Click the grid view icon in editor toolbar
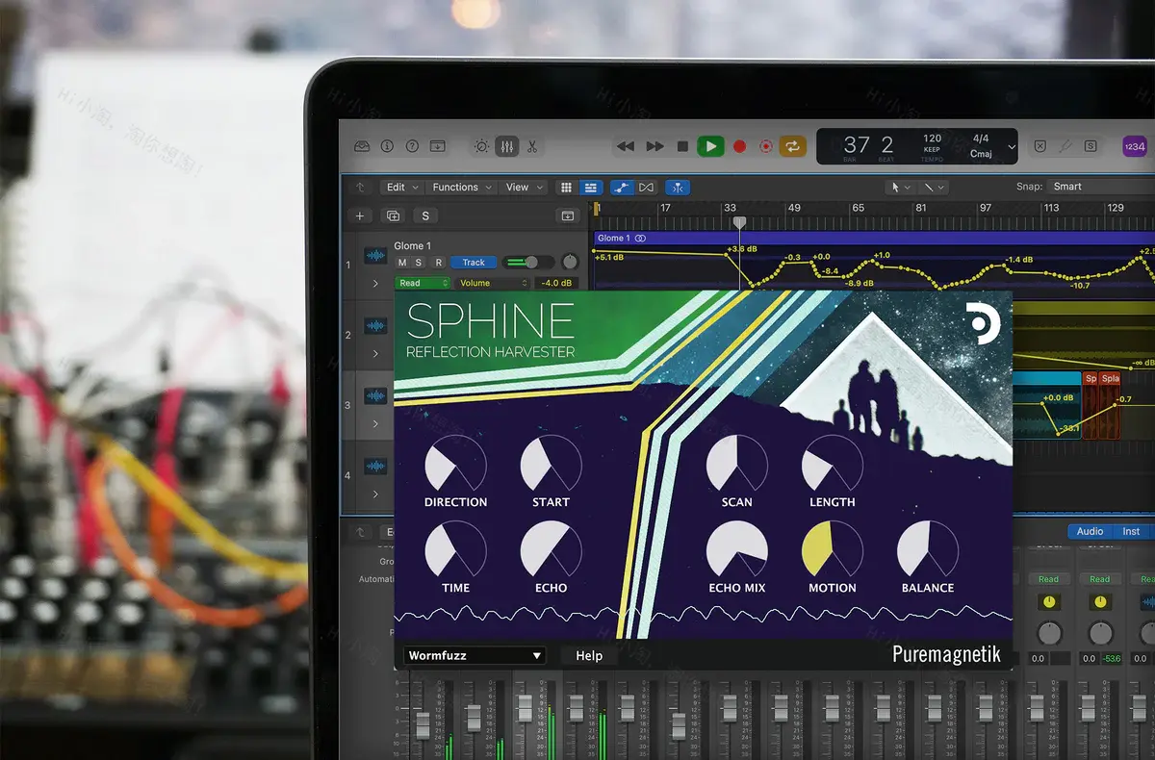1155x760 pixels. [x=568, y=187]
